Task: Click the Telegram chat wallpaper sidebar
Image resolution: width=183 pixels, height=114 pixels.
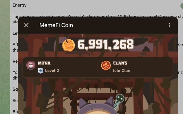Action: pos(5,57)
